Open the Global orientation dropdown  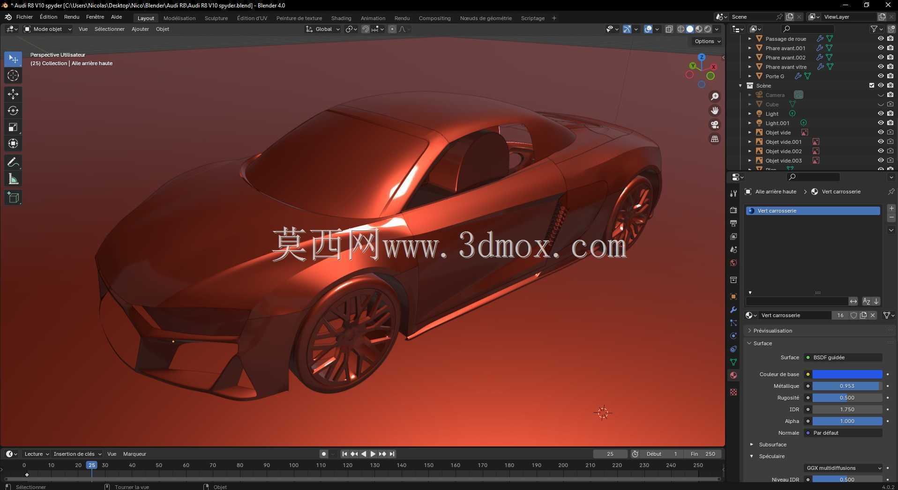(323, 29)
